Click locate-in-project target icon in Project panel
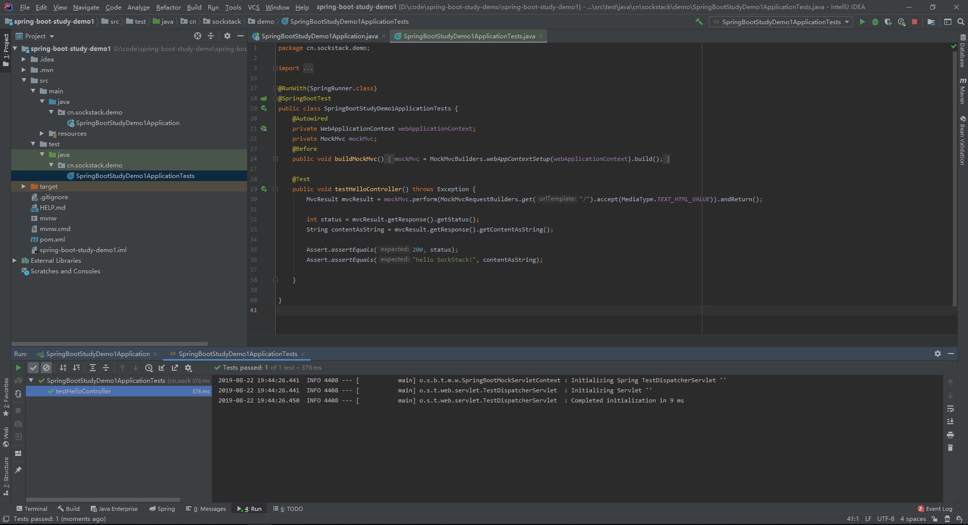 198,36
